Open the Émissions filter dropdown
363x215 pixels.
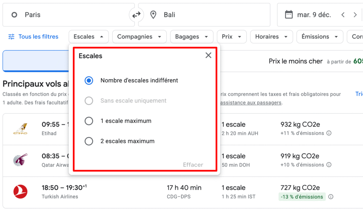[x=320, y=37]
